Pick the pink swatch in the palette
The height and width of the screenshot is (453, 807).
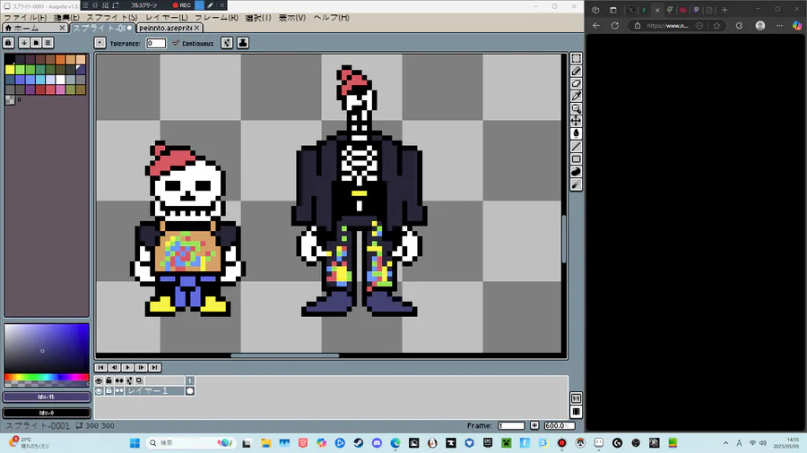[60, 90]
